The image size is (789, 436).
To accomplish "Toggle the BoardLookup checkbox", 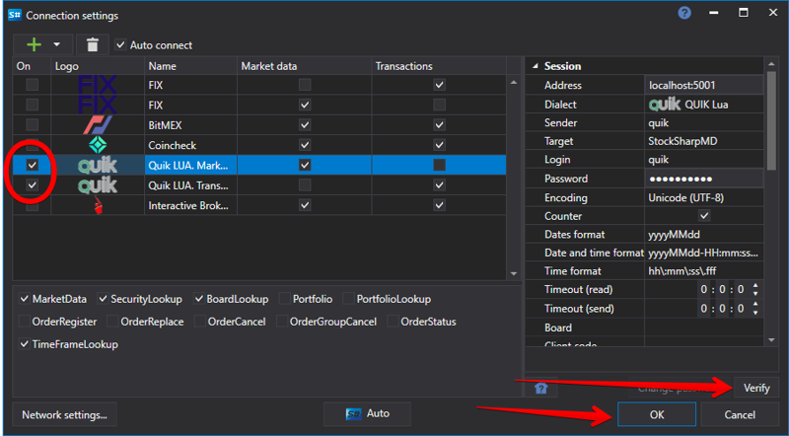I will (199, 299).
